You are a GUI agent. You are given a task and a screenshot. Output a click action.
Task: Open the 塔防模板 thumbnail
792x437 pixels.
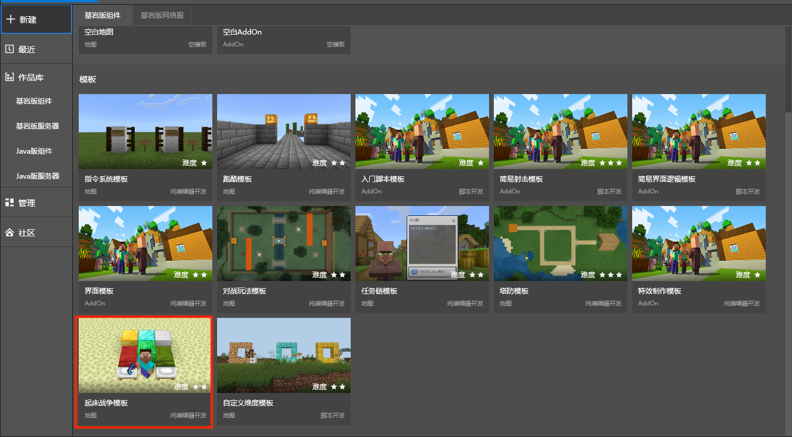tap(561, 244)
